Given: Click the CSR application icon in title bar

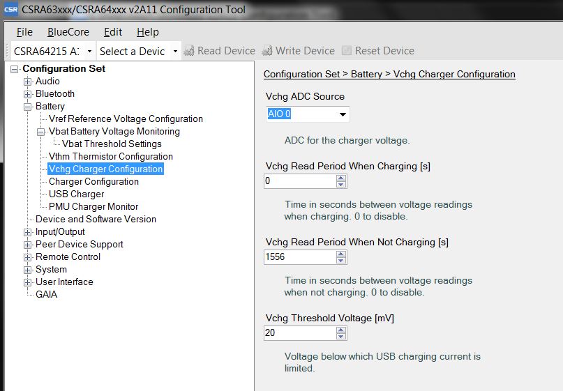Looking at the screenshot, I should coord(10,10).
